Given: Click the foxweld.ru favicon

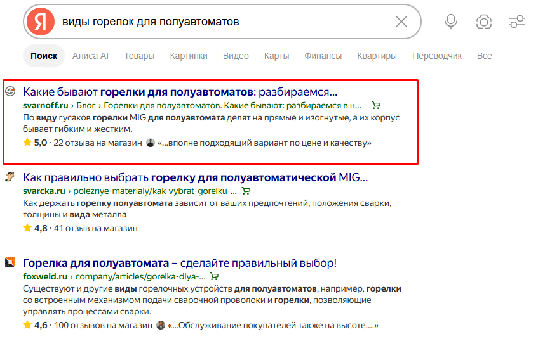Looking at the screenshot, I should [10, 262].
